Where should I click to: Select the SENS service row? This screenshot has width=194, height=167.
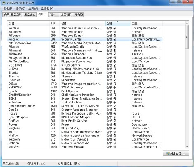(x=85, y=98)
